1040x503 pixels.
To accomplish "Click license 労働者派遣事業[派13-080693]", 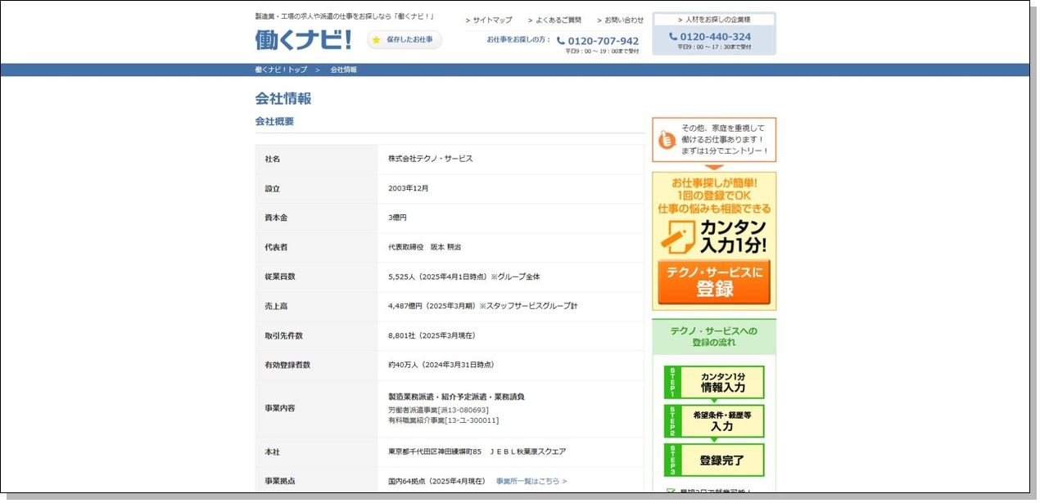I will (x=438, y=410).
